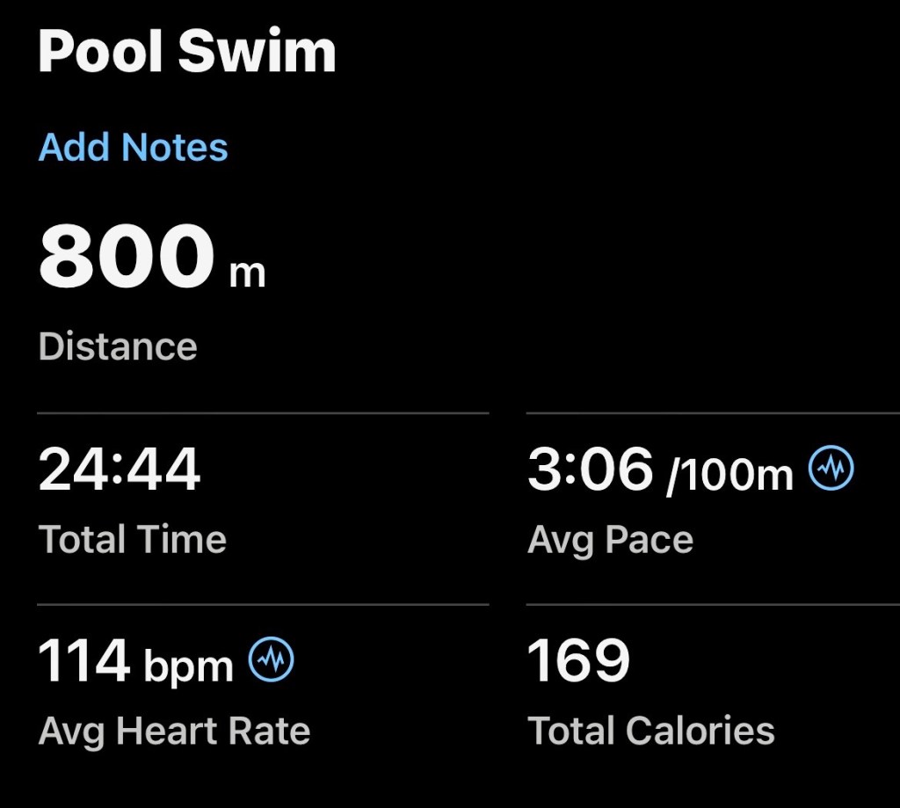Tap the 3:06 average pace value

[590, 470]
